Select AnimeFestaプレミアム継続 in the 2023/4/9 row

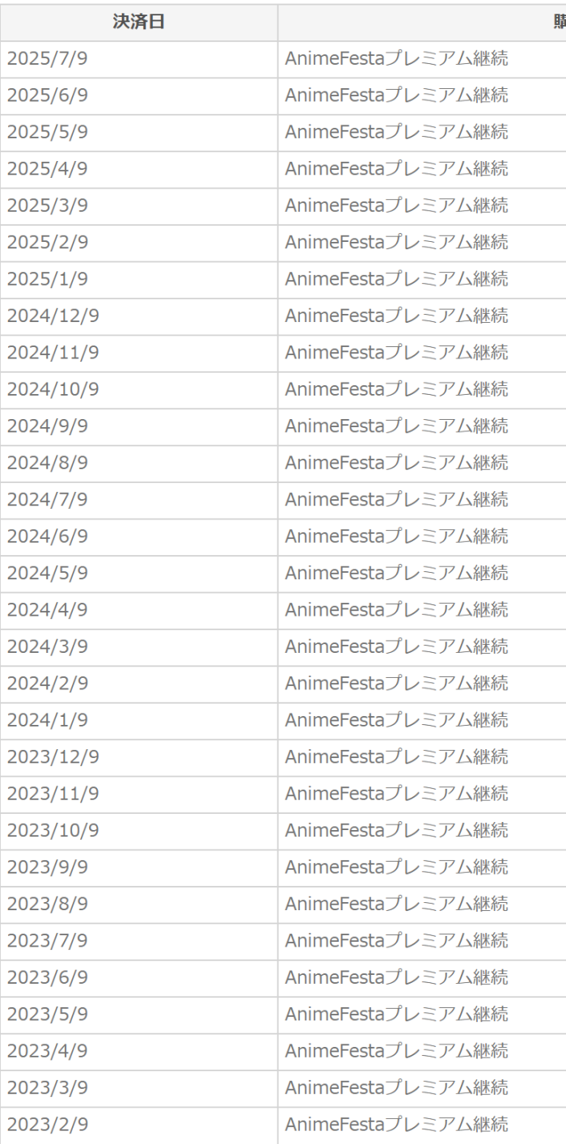pos(396,1050)
